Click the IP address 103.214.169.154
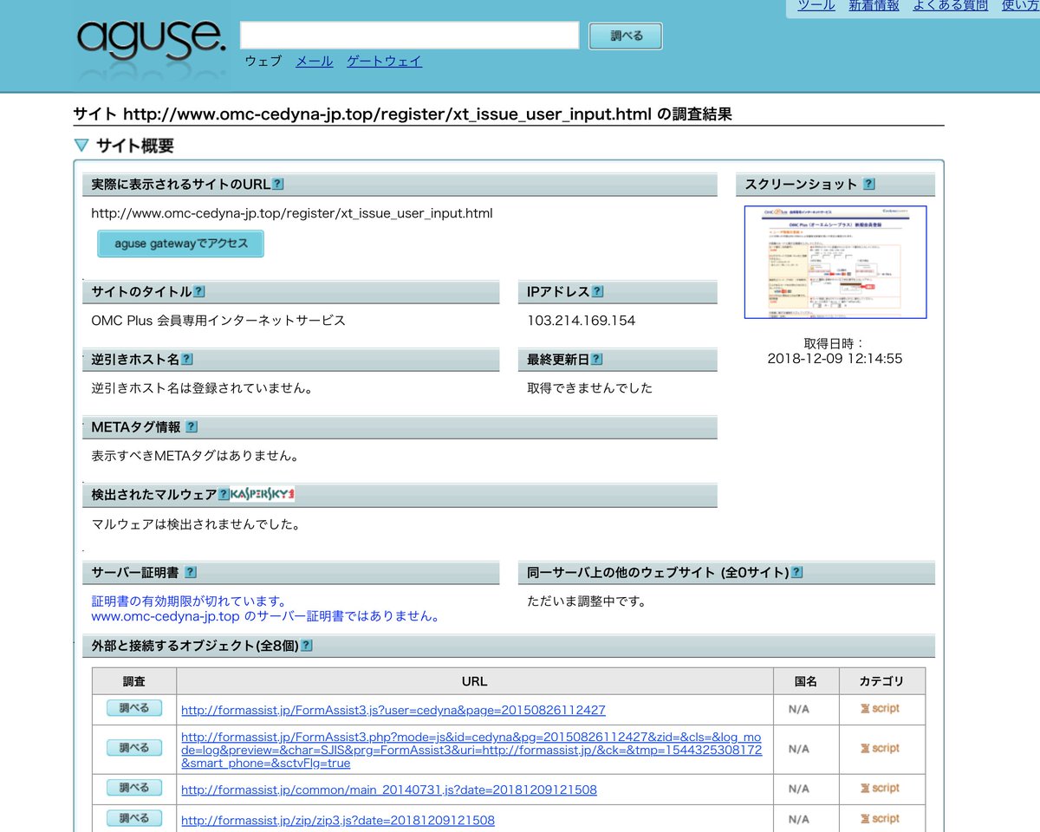 (x=582, y=321)
